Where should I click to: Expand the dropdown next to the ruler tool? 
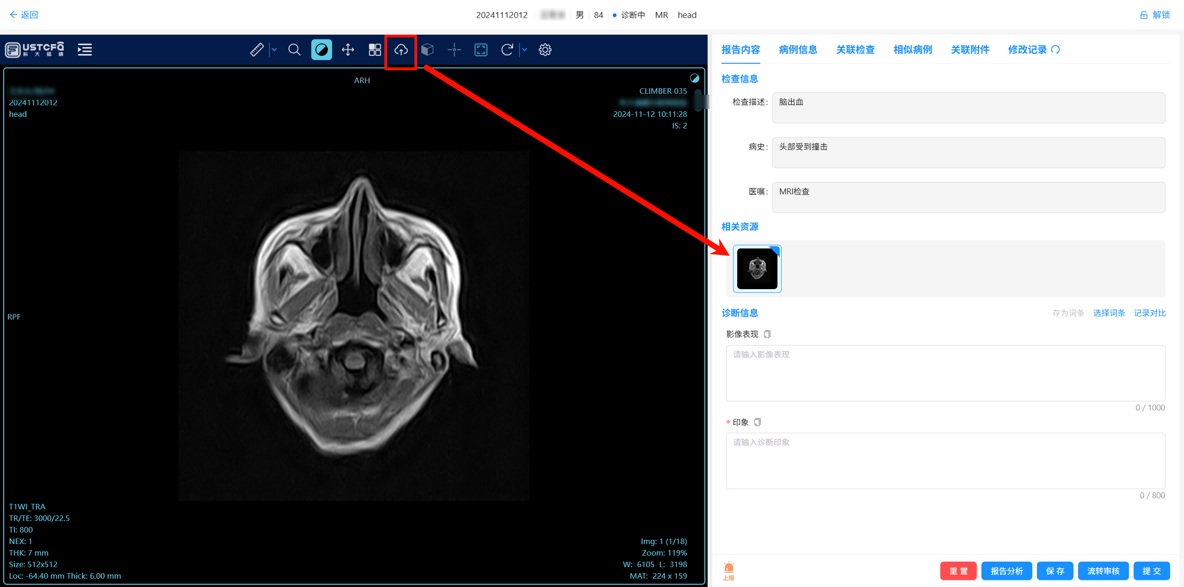(274, 49)
